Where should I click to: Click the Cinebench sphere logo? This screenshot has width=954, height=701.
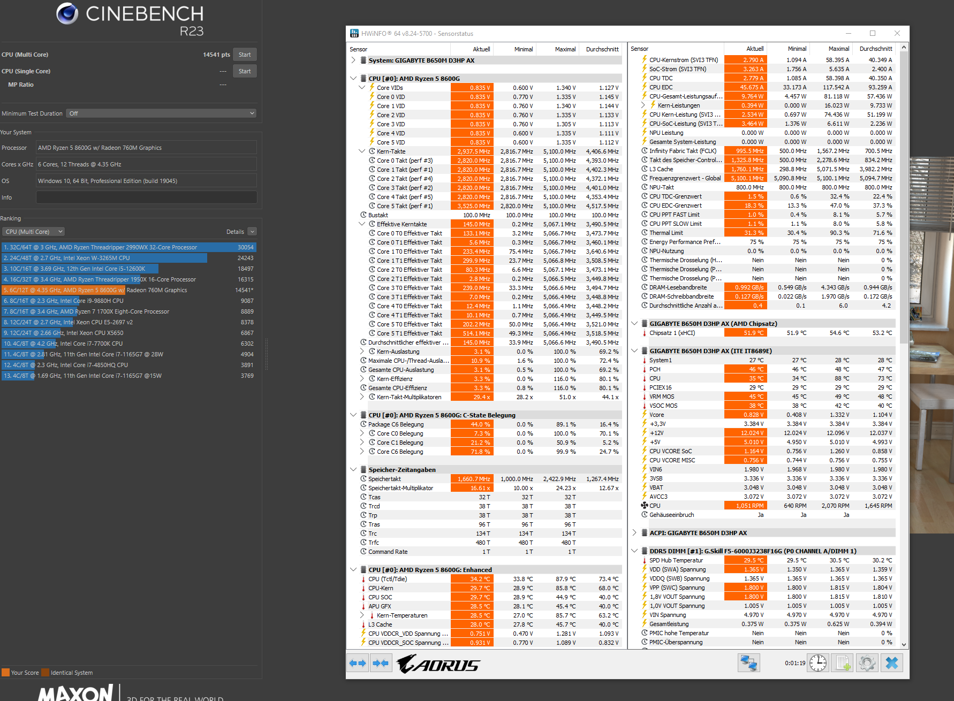[67, 13]
